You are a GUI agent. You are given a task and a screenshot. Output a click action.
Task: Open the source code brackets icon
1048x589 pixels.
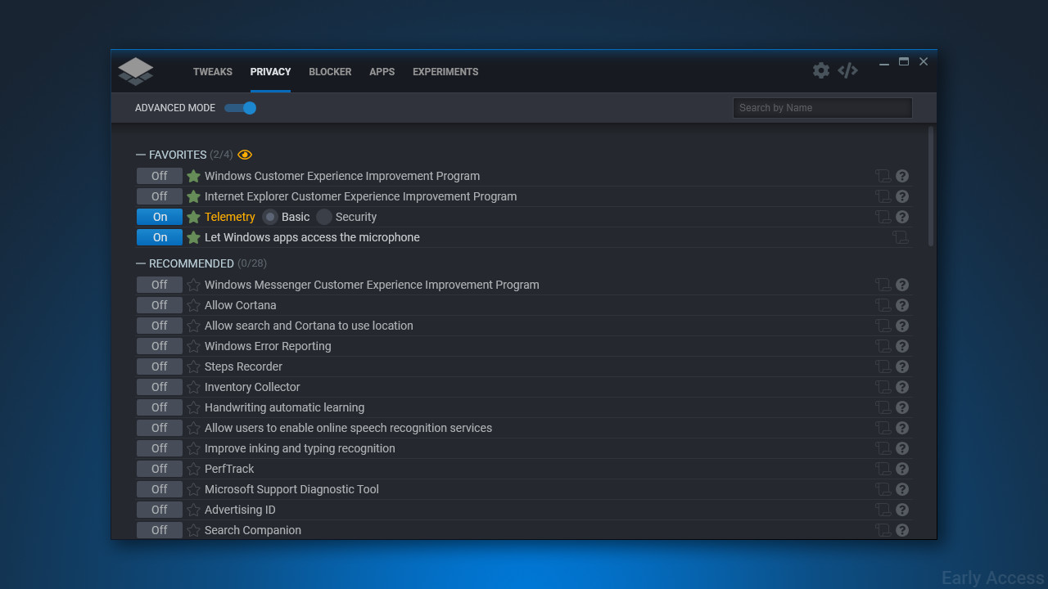[x=847, y=70]
